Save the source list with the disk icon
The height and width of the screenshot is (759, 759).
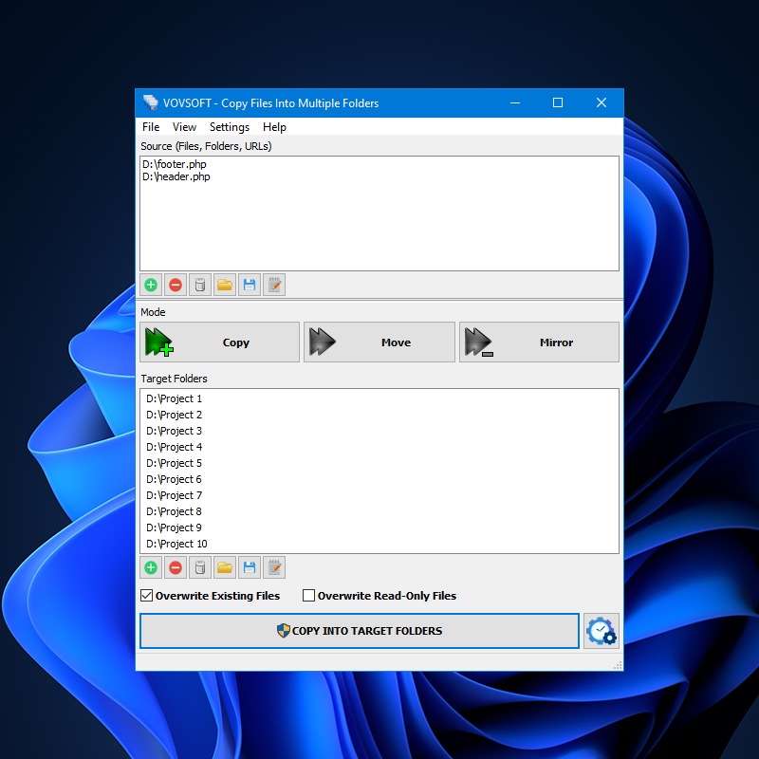(250, 285)
